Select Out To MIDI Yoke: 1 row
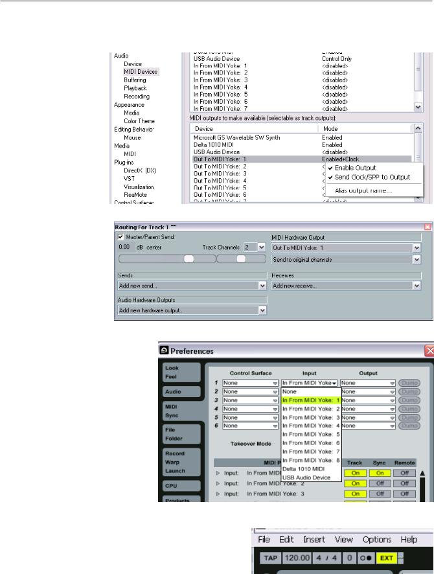434x574 pixels. (x=302, y=159)
